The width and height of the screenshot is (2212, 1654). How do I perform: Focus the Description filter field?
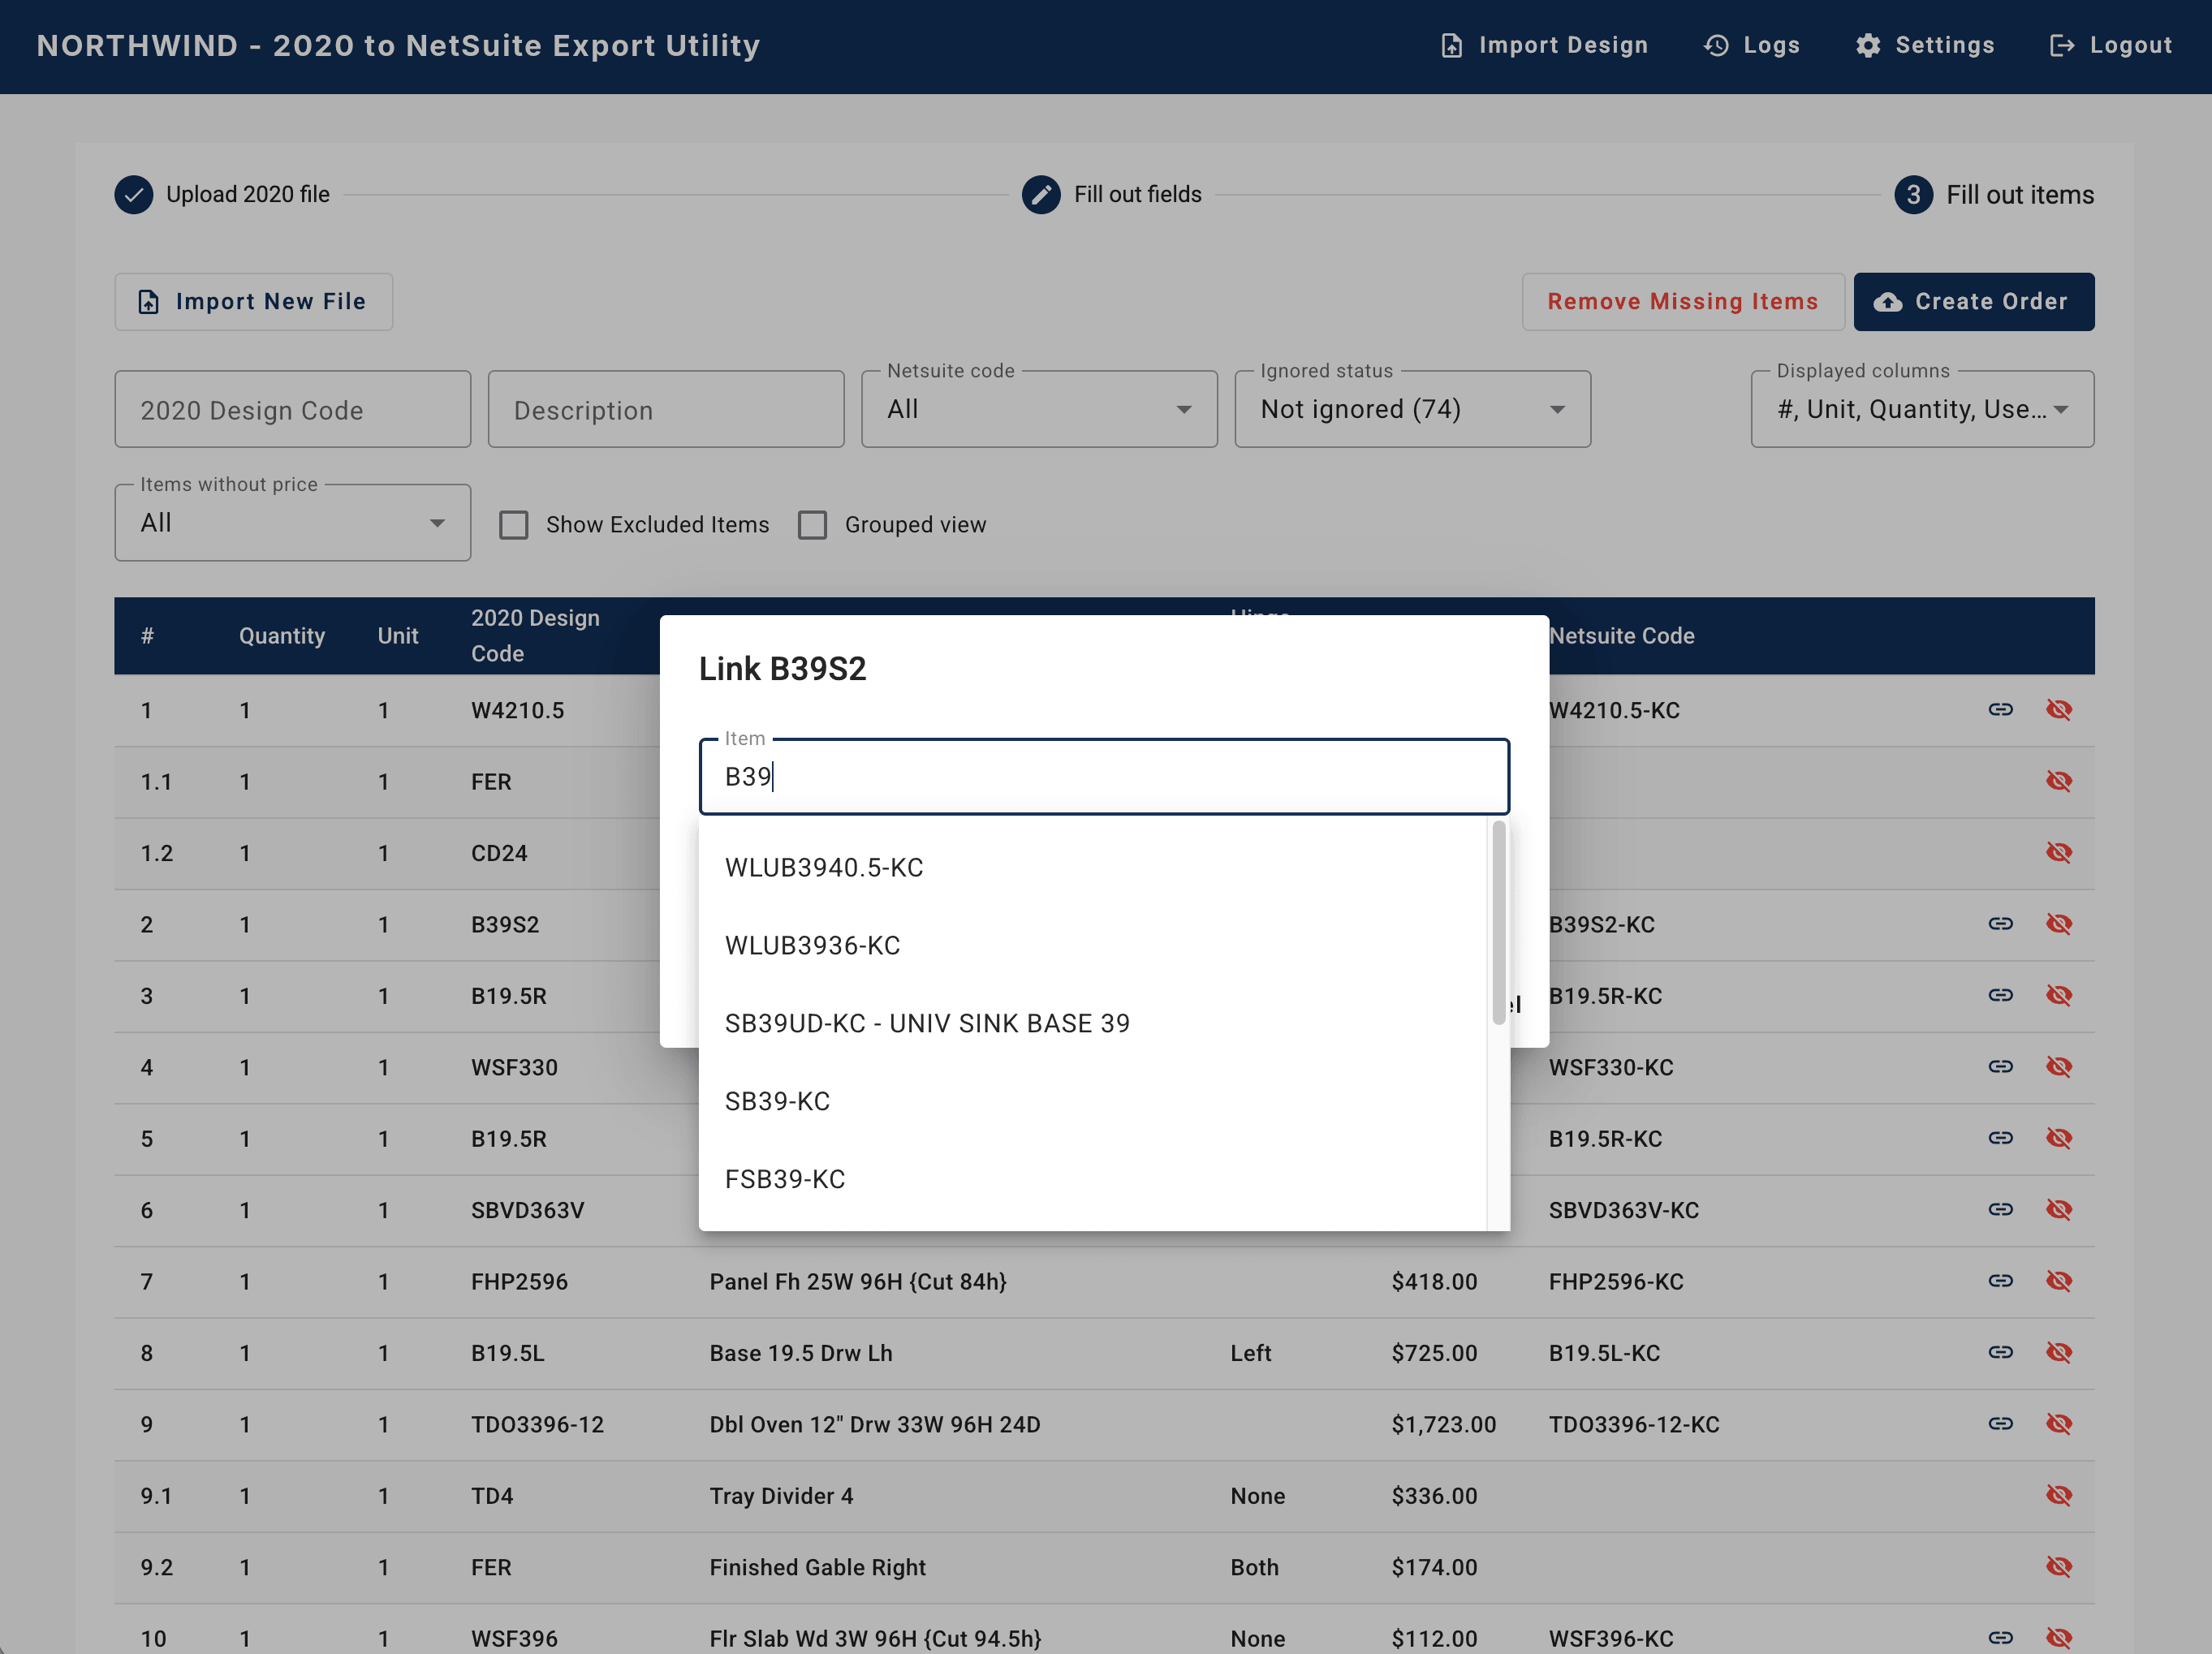(665, 409)
